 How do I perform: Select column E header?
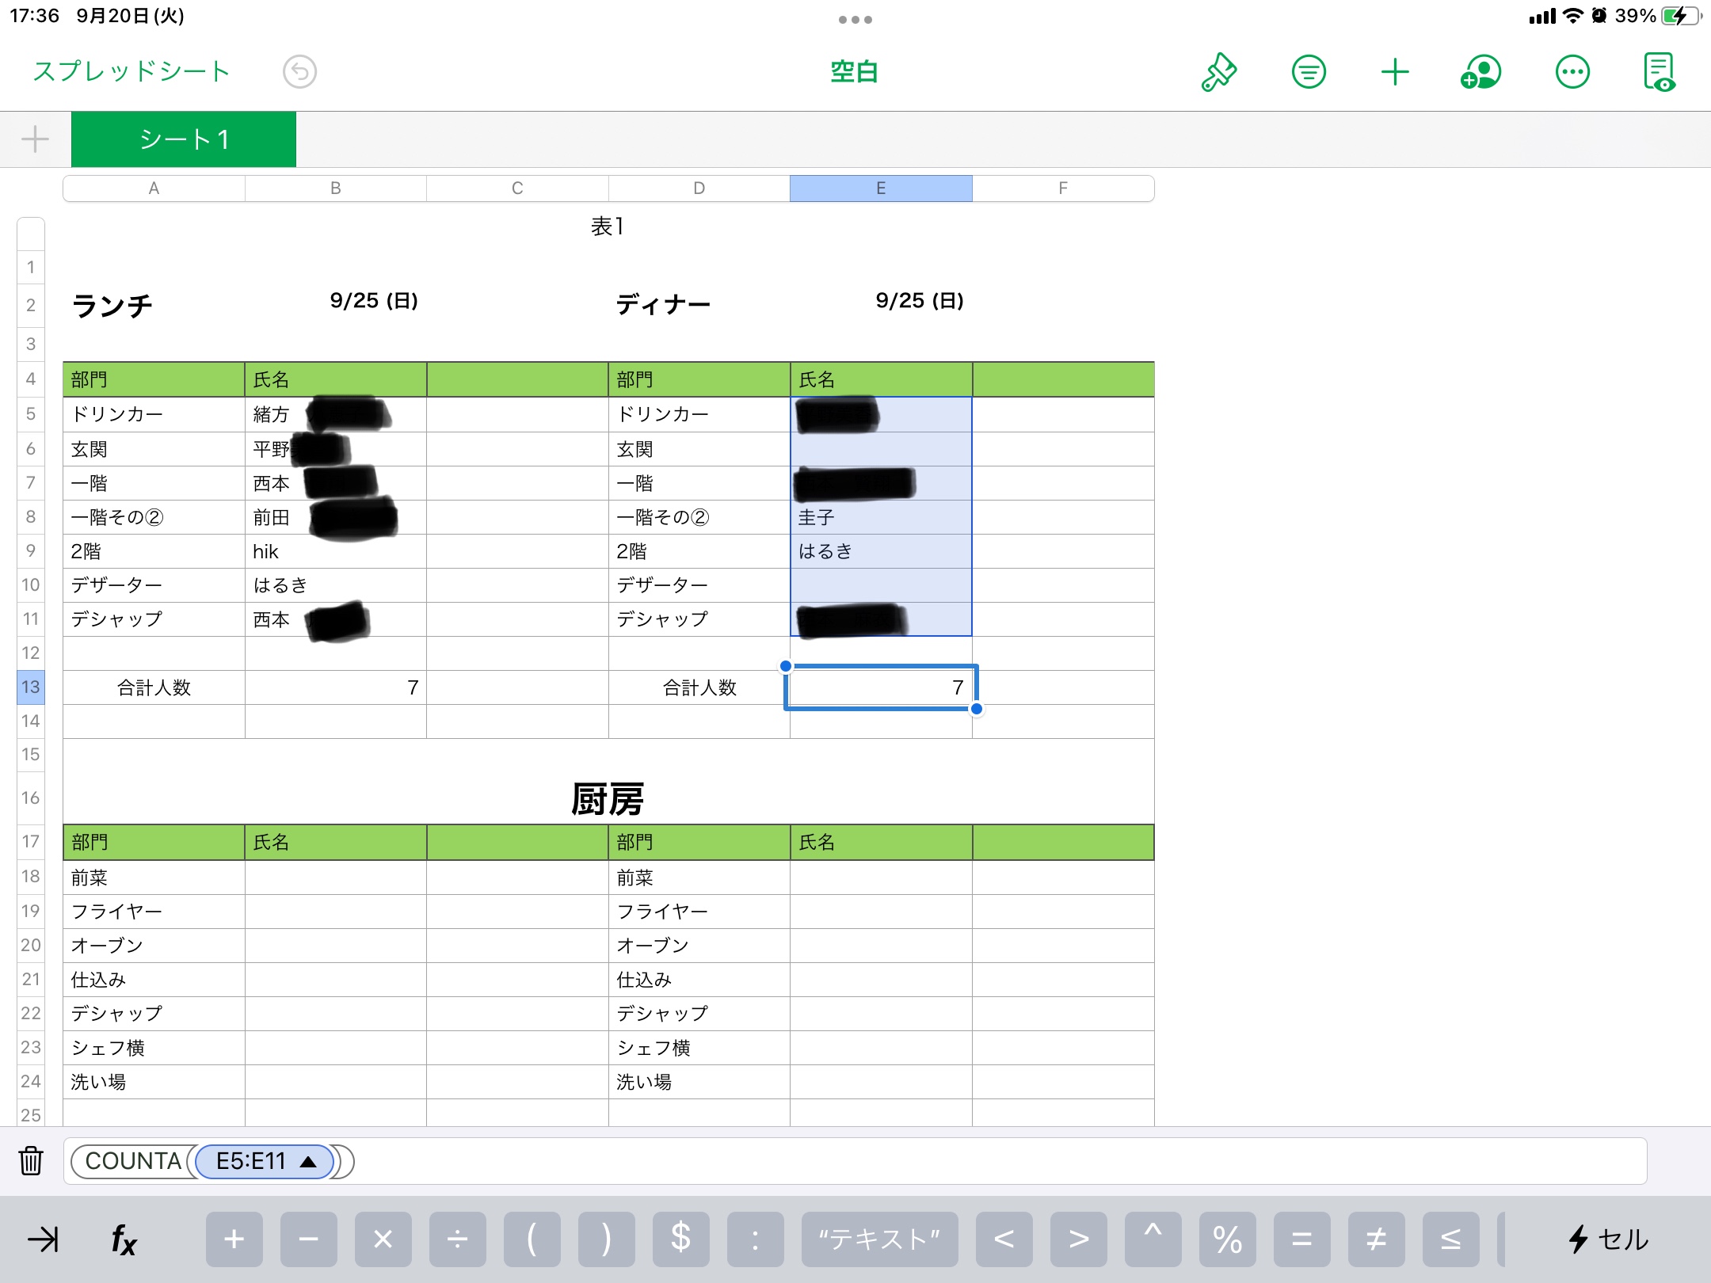[x=880, y=188]
